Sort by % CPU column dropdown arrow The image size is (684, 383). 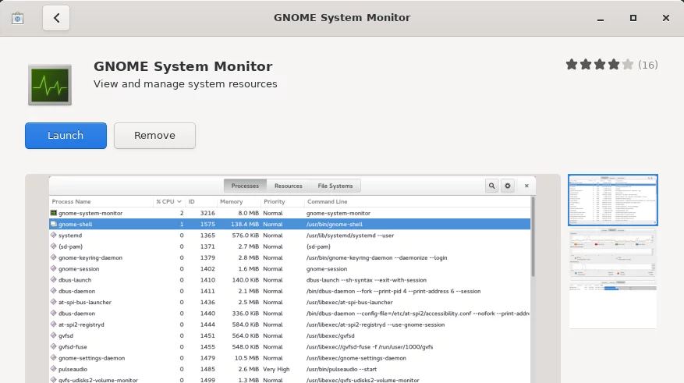(x=179, y=201)
